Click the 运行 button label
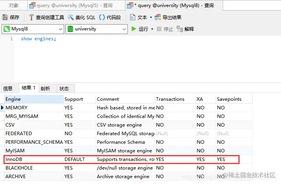The height and width of the screenshot is (184, 281). point(143,29)
